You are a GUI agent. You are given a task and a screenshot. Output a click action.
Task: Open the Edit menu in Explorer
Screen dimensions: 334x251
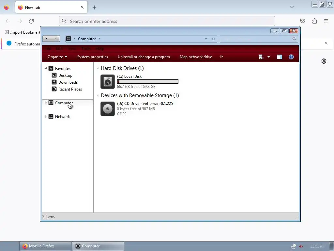click(59, 49)
